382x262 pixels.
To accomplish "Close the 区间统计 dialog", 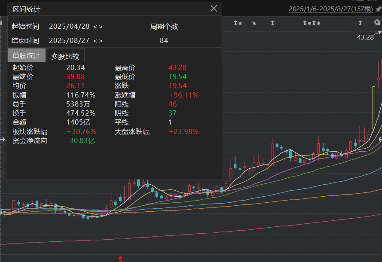I will pos(214,9).
